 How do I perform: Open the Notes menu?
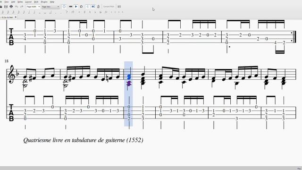point(20,2)
